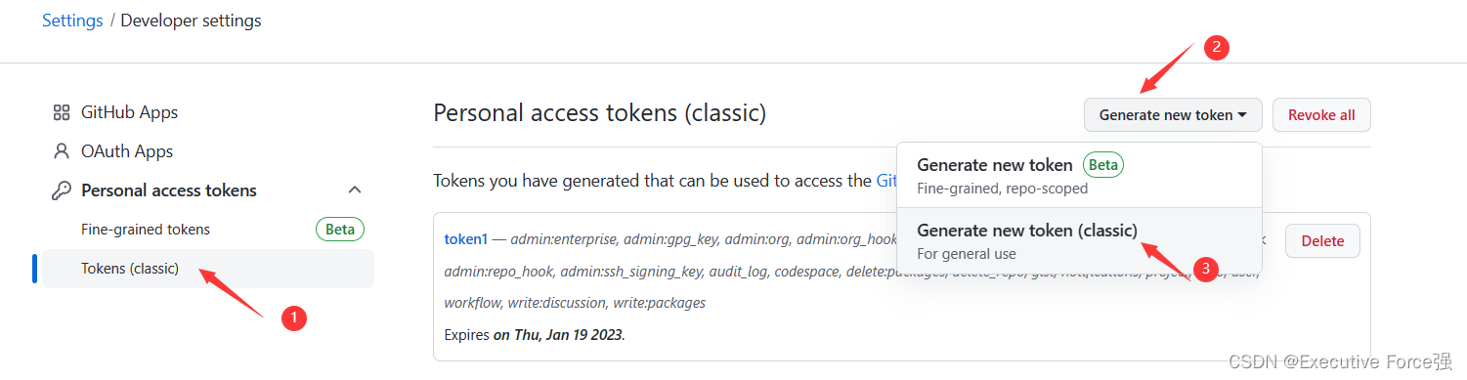Screen dimensions: 1467x380
Task: Open GitHub Apps sidebar item
Action: 130,112
